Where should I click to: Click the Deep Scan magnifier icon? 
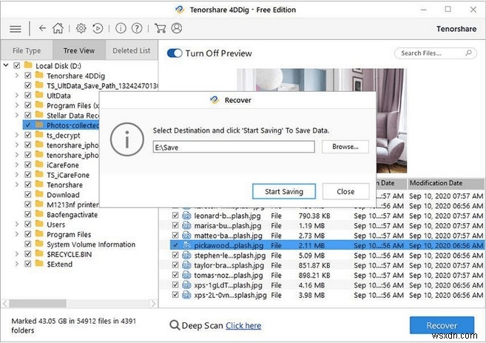click(175, 325)
